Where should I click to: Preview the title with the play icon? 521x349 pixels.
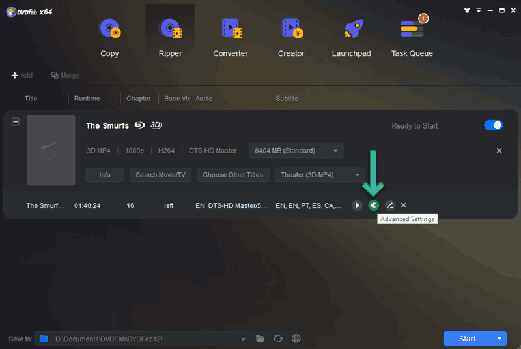pos(357,205)
